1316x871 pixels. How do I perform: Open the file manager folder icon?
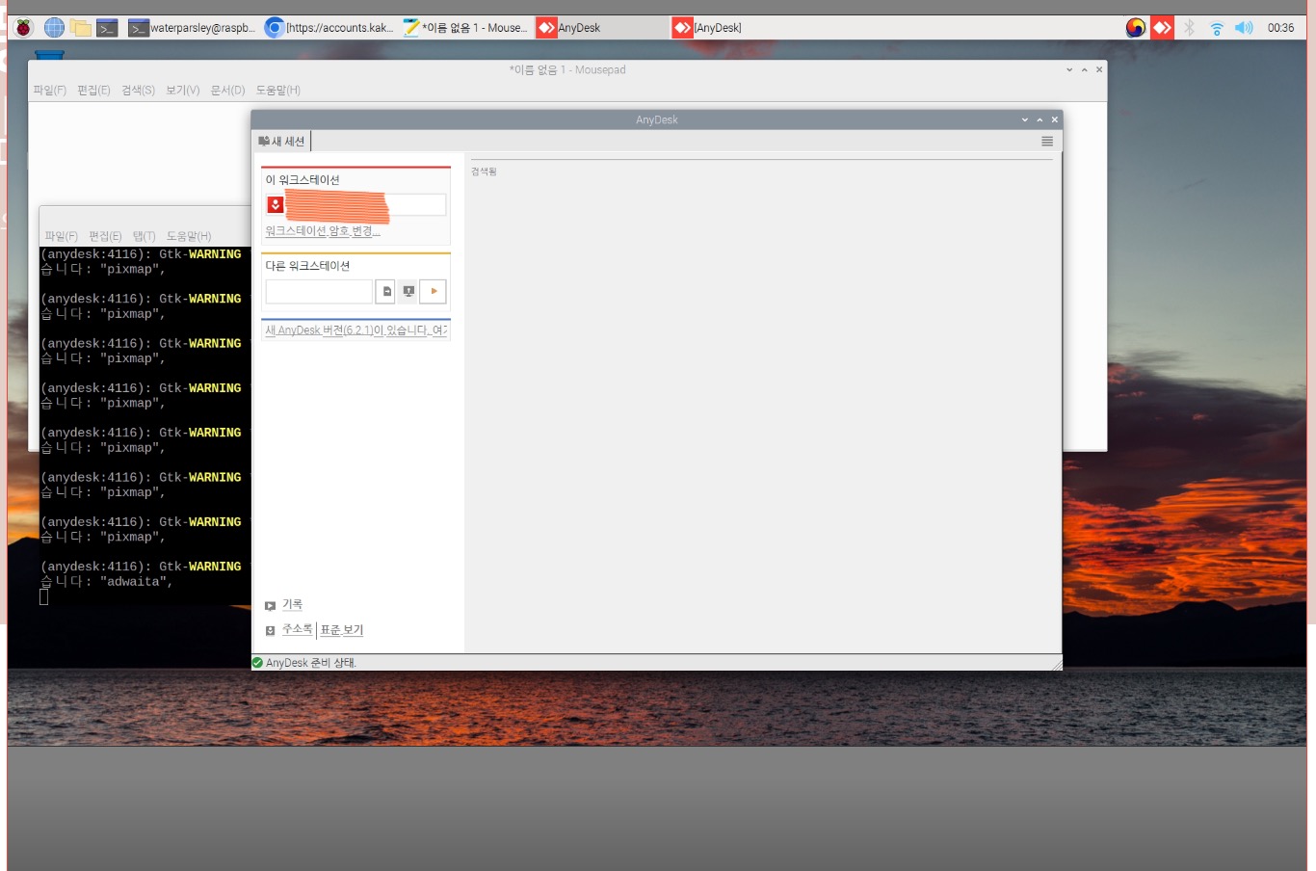(81, 28)
